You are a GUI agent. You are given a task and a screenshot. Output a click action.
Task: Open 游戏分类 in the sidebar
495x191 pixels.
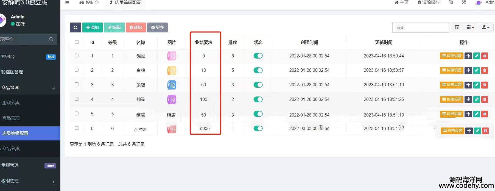[30, 103]
